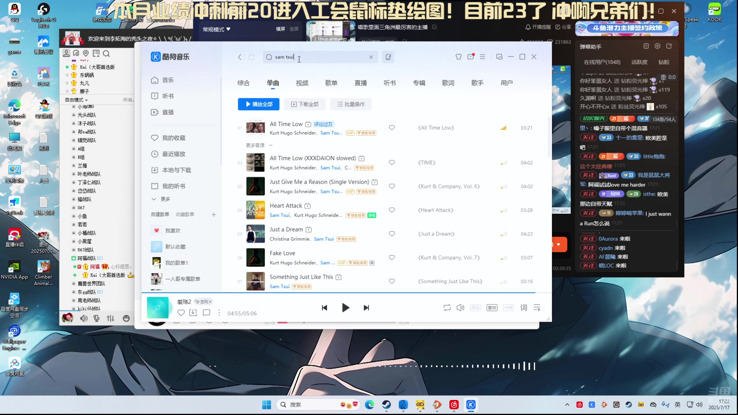Click the Heart Attack album thumbnail
The width and height of the screenshot is (738, 415).
point(255,210)
